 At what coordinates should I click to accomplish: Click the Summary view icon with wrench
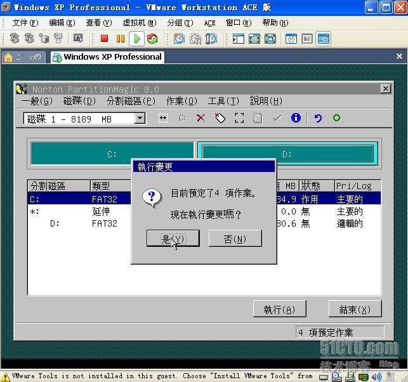tap(291, 39)
